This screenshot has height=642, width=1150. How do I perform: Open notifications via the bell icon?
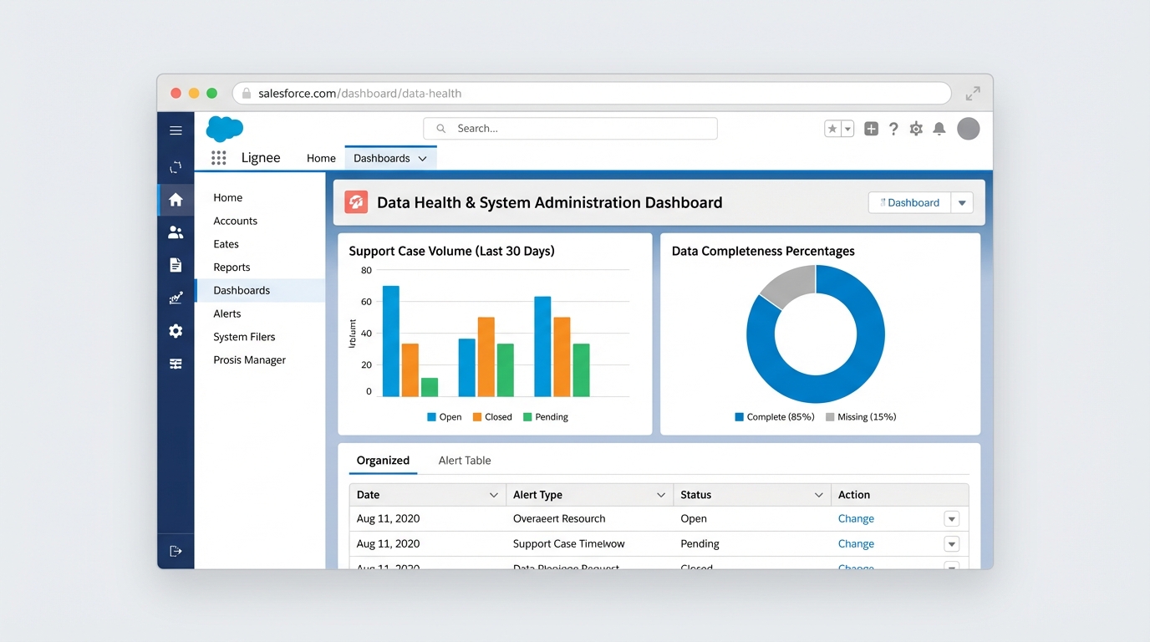pyautogui.click(x=939, y=128)
